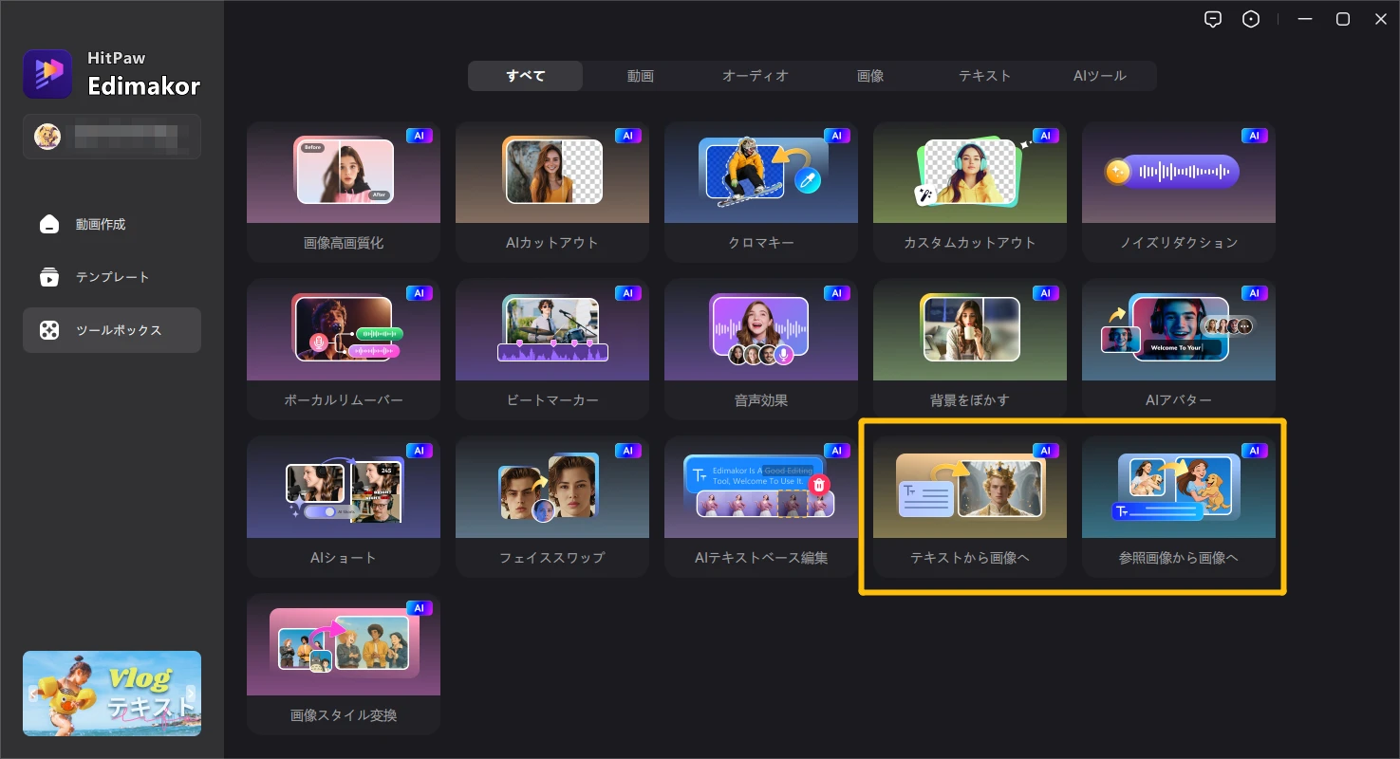The width and height of the screenshot is (1400, 759).
Task: Open the ボーカルリムーバー tool
Action: (x=343, y=349)
